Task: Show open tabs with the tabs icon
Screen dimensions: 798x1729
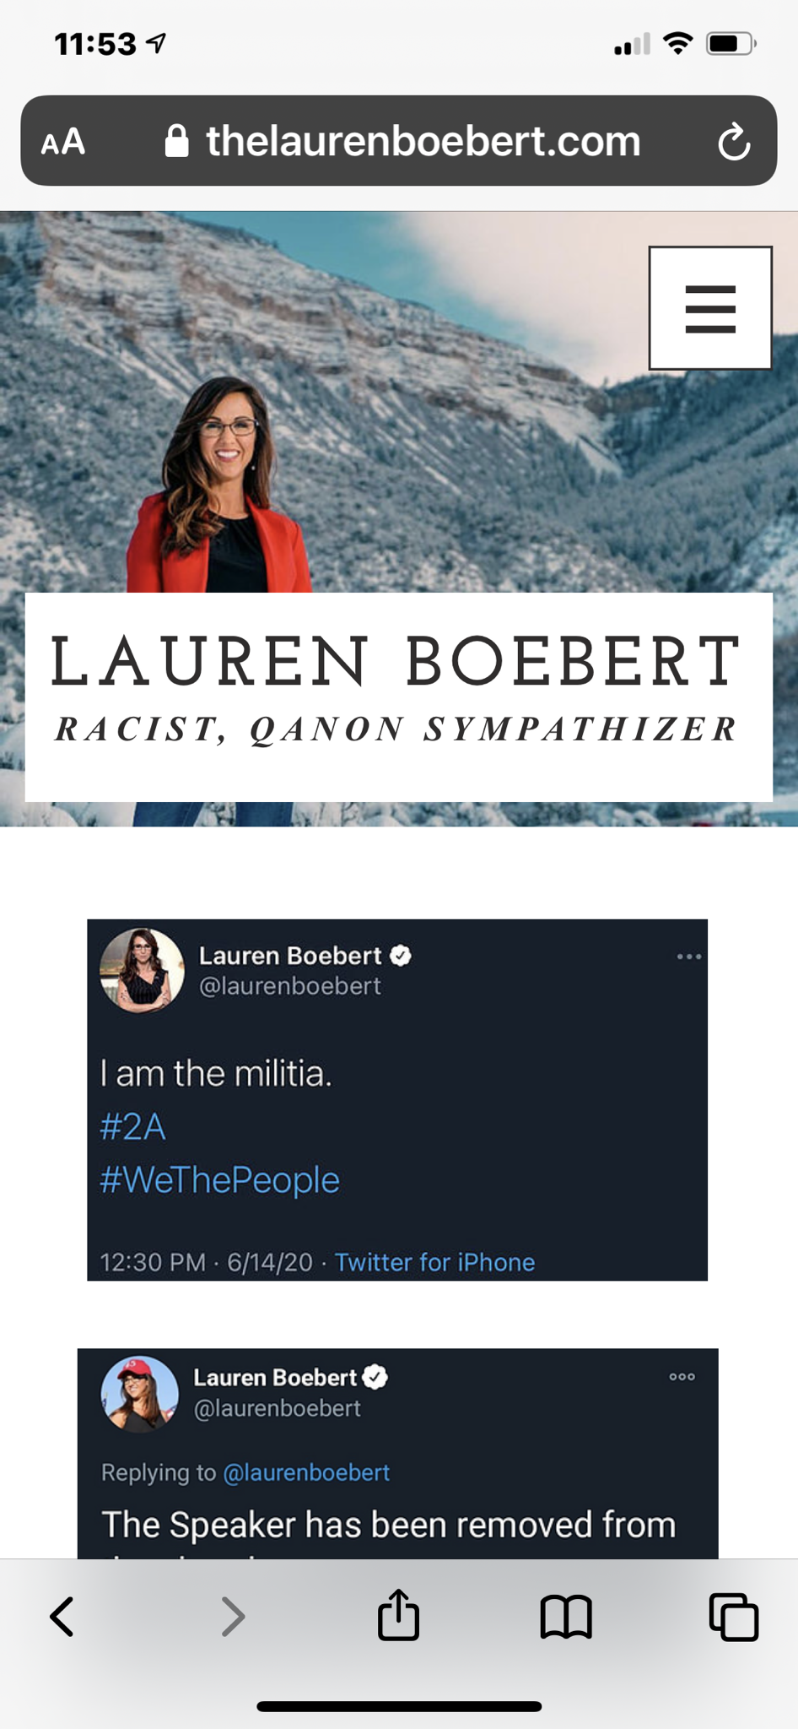Action: tap(734, 1617)
